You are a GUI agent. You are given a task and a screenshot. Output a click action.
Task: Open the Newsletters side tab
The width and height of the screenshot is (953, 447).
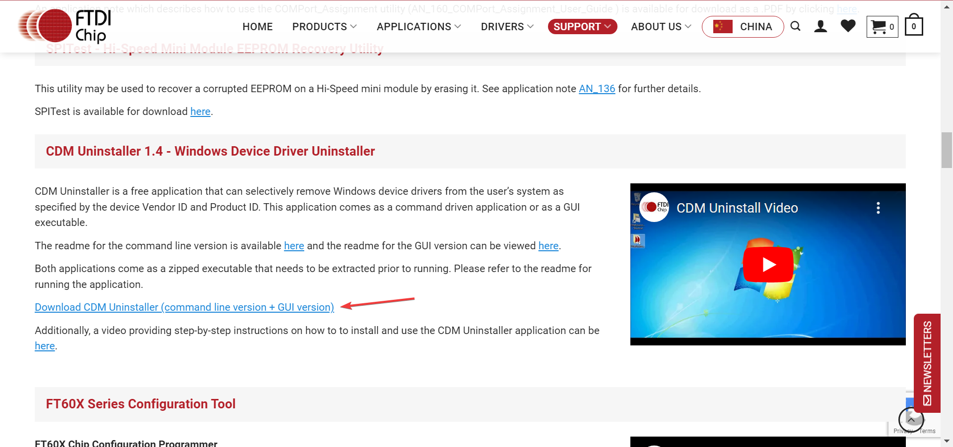point(927,363)
